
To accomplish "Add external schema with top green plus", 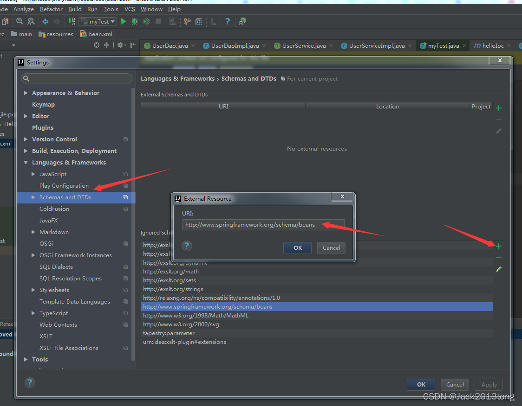I will [499, 108].
